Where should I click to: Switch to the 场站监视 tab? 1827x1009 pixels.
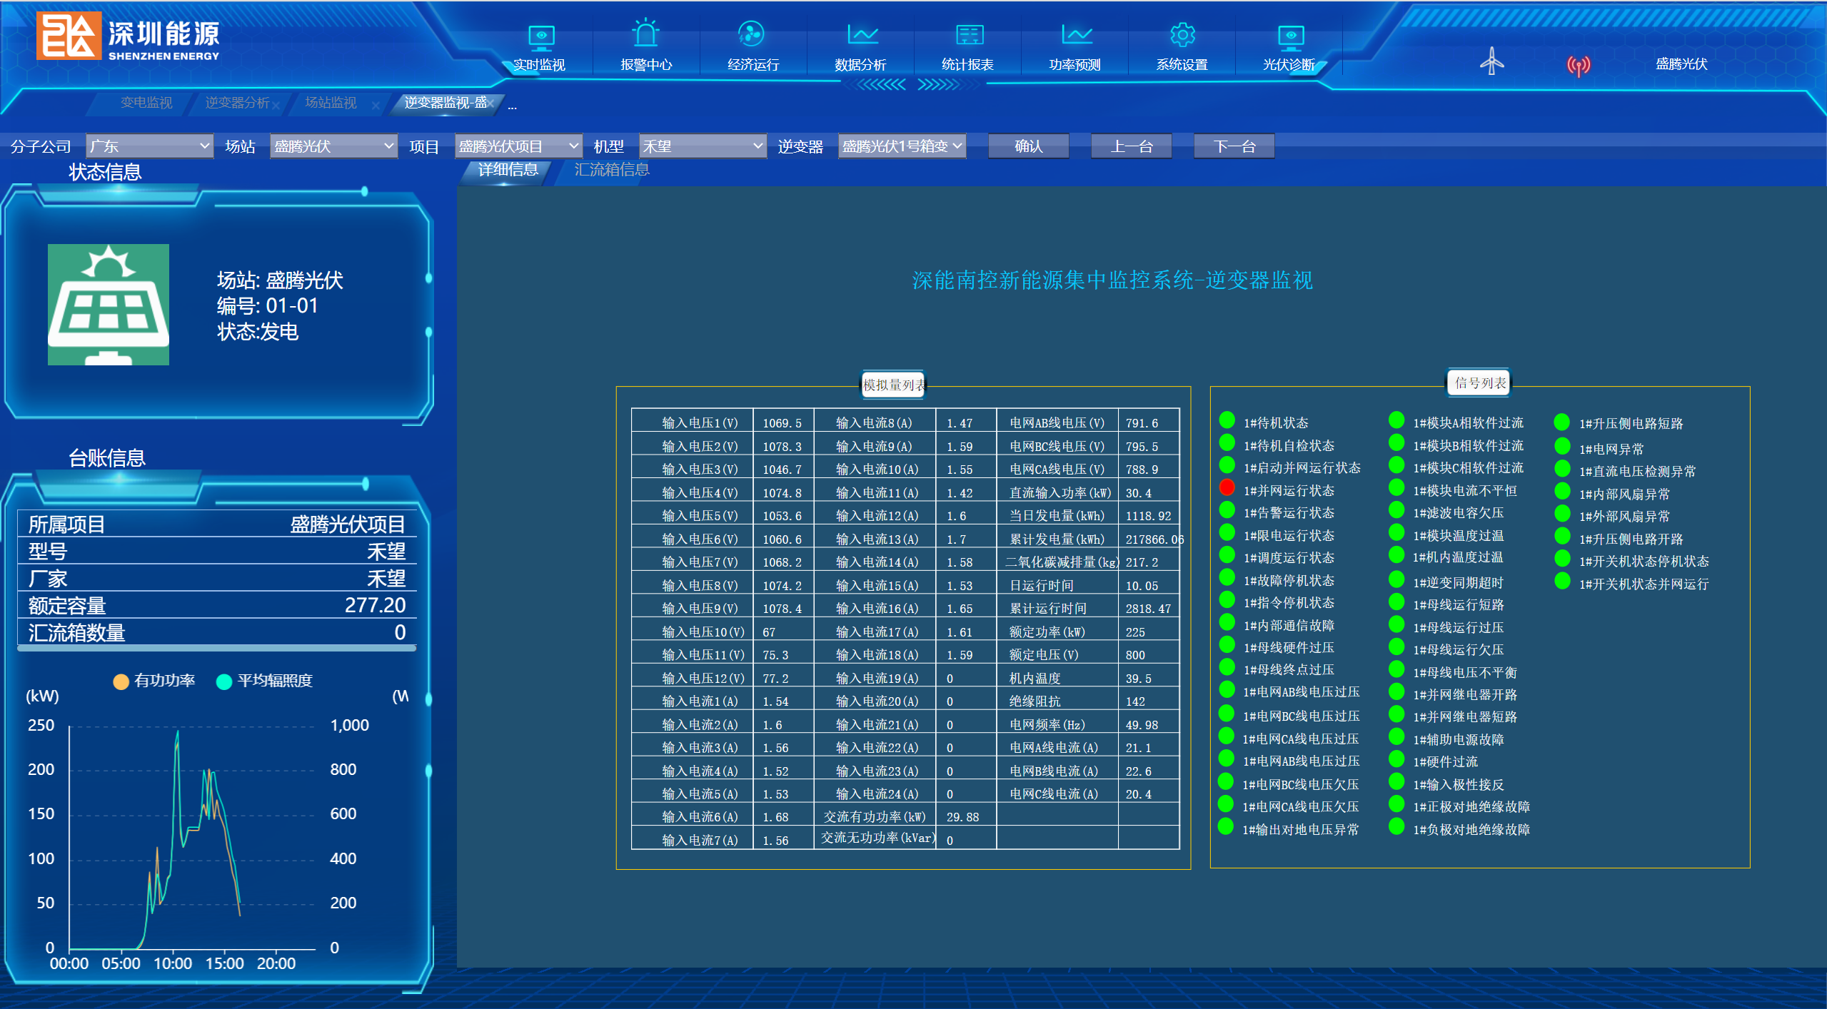point(331,103)
